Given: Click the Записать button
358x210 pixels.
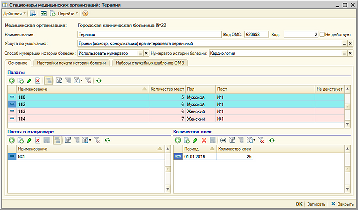Looking at the screenshot, I should pyautogui.click(x=316, y=204).
